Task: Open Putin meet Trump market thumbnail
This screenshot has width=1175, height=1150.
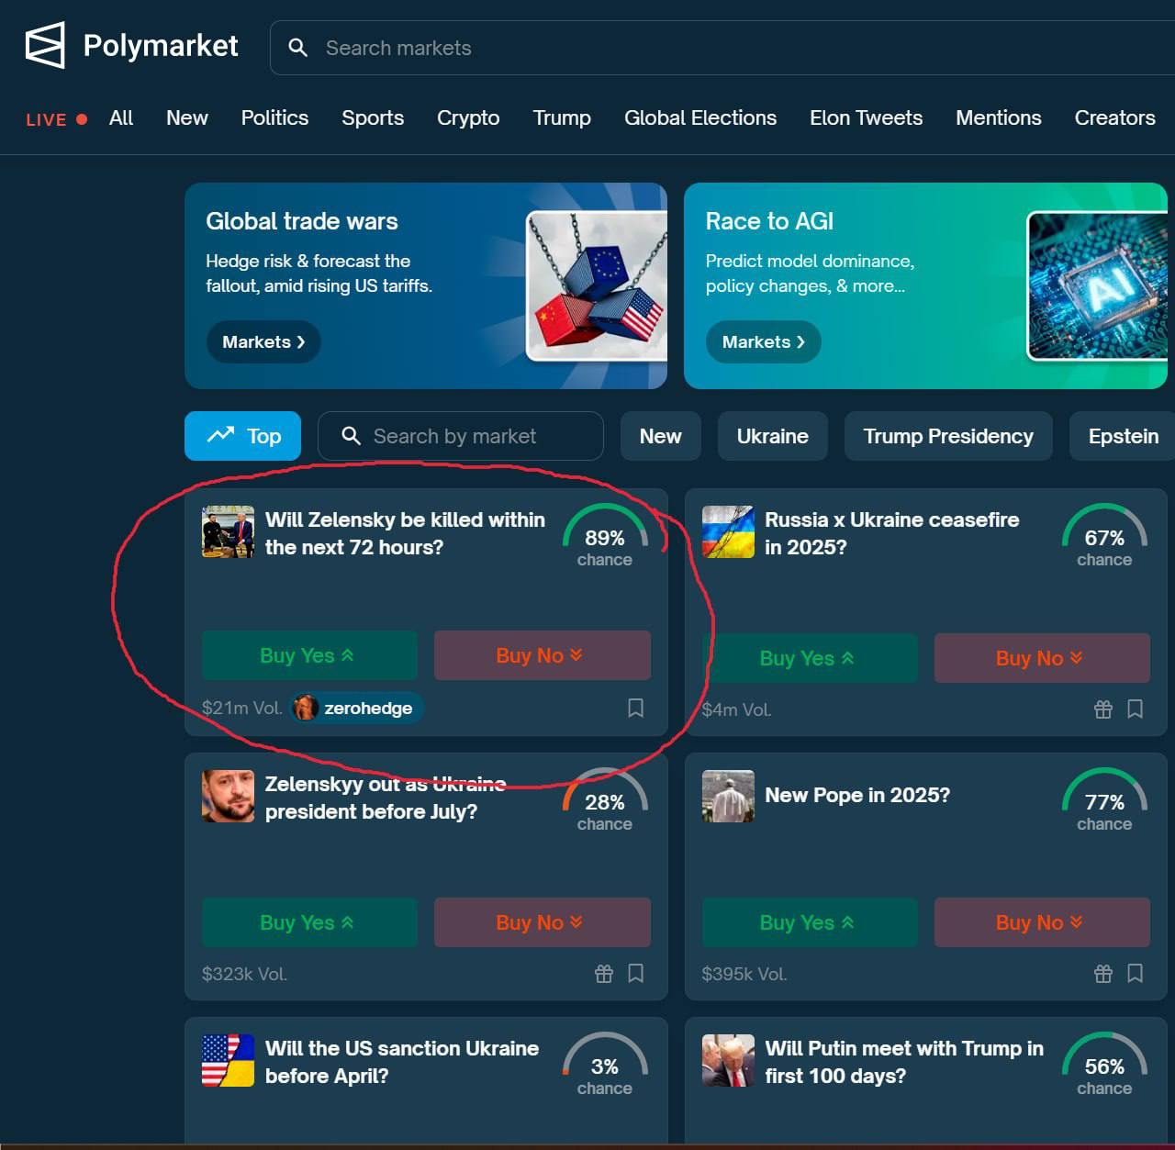Action: [728, 1060]
